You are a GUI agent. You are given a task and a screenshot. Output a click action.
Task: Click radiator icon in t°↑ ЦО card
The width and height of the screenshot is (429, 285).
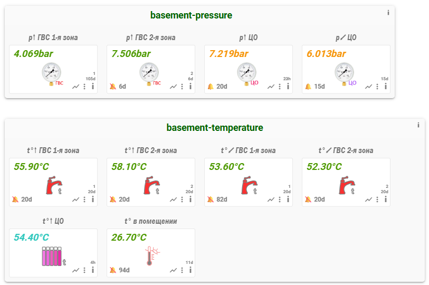[52, 255]
